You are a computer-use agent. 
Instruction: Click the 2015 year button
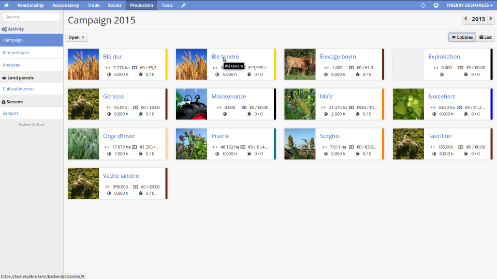pyautogui.click(x=478, y=19)
